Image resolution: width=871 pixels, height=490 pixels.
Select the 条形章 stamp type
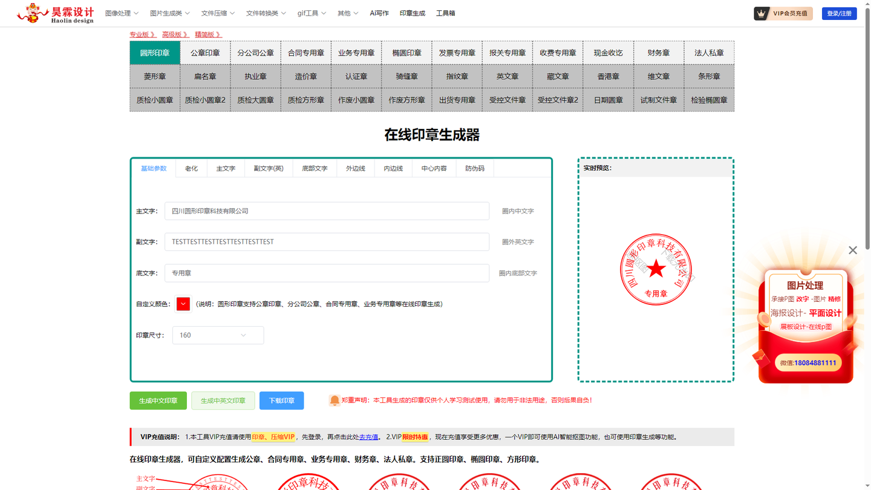[x=709, y=76]
